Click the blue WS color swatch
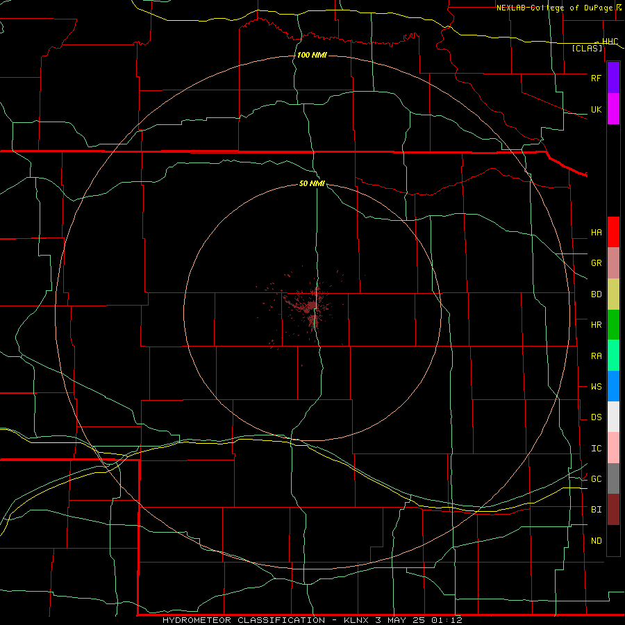This screenshot has width=625, height=625. click(x=613, y=386)
